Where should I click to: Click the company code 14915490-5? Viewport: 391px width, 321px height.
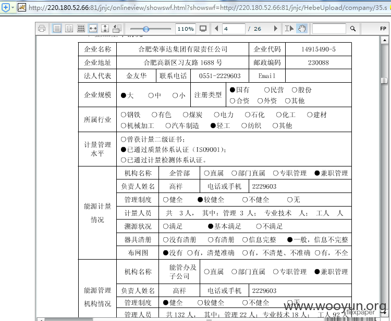pos(319,49)
